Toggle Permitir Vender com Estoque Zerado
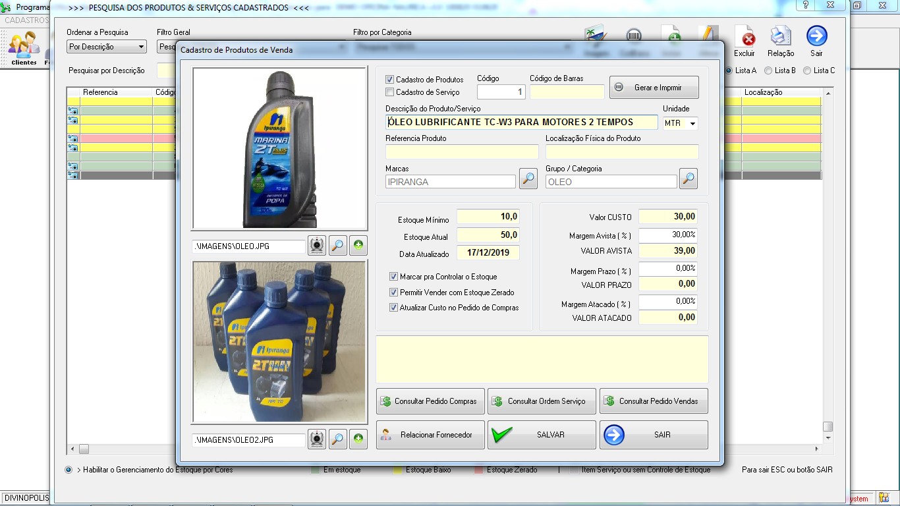900x506 pixels. tap(394, 293)
